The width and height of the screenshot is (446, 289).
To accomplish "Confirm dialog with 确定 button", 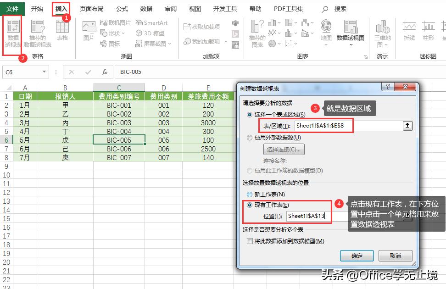I will point(357,256).
